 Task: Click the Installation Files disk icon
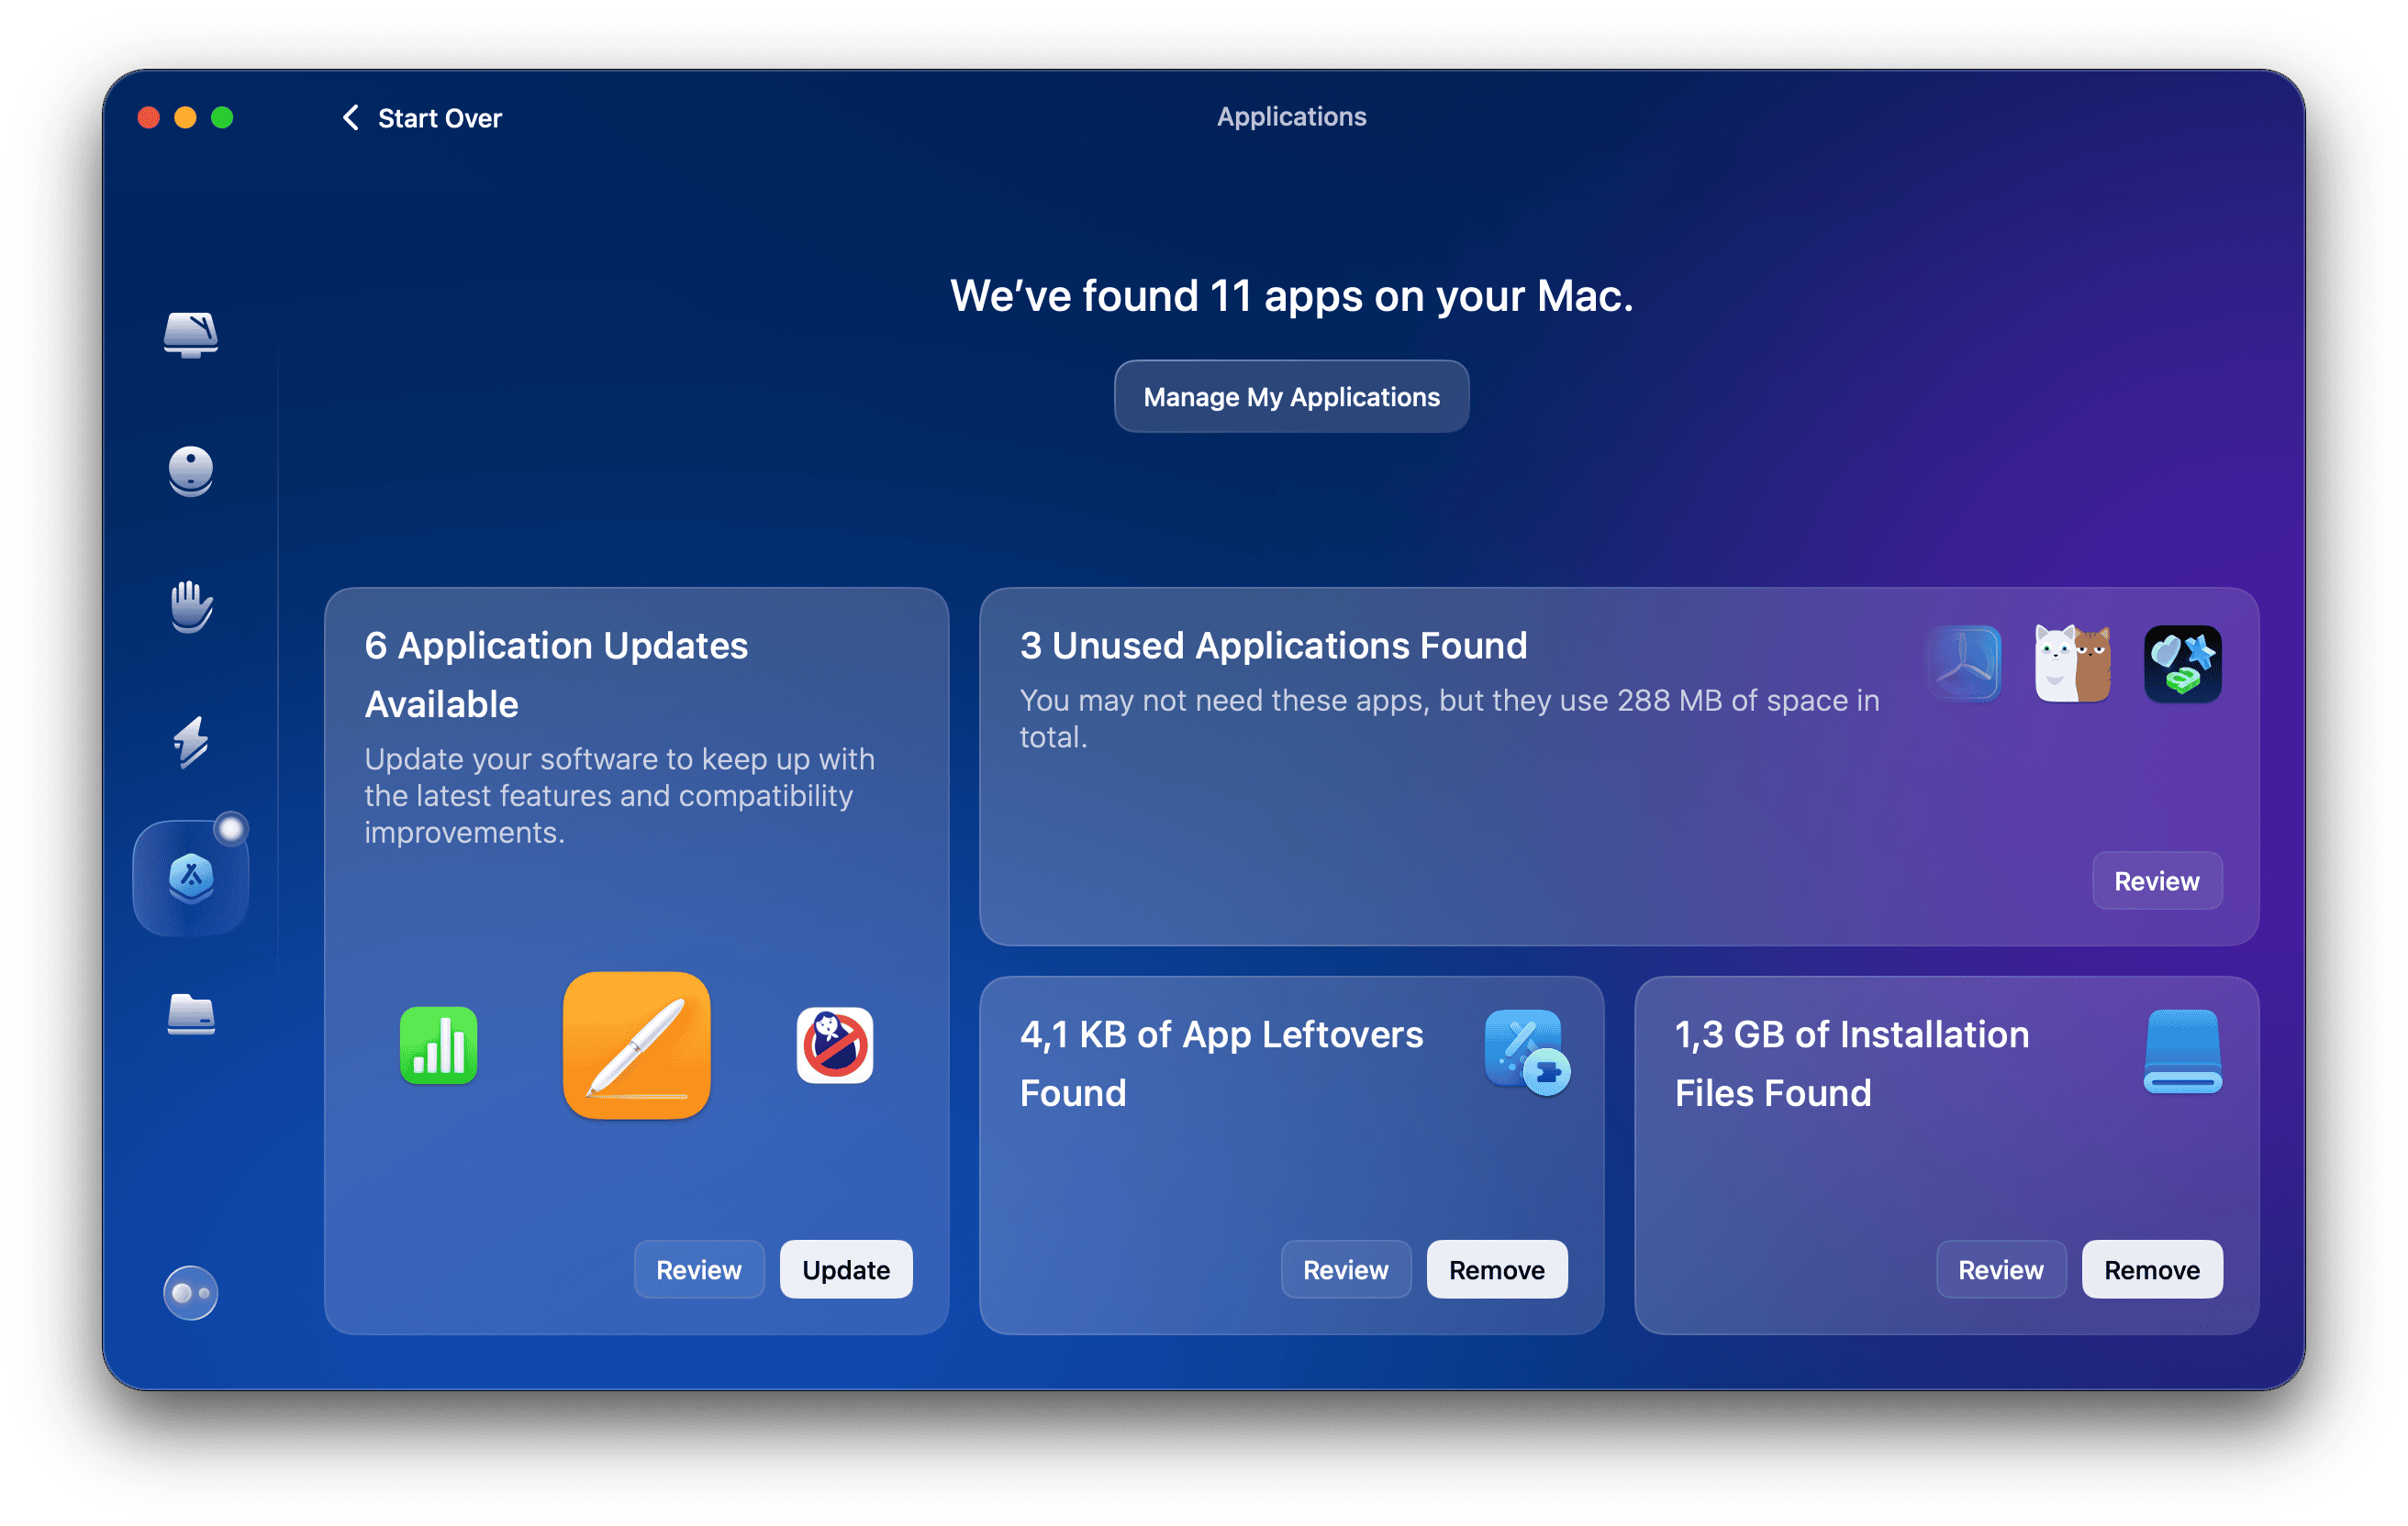(2182, 1051)
